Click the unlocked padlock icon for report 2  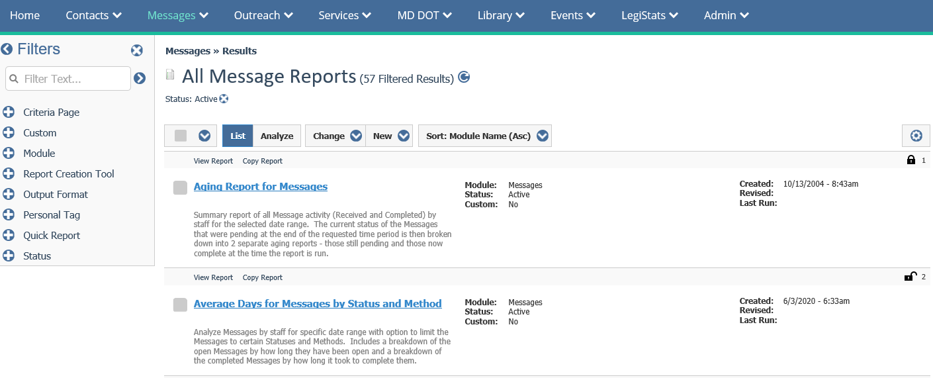click(911, 276)
